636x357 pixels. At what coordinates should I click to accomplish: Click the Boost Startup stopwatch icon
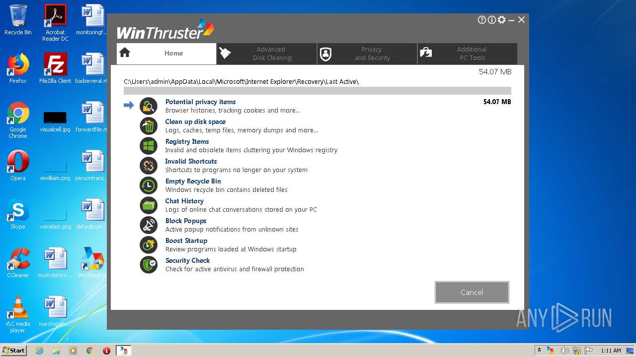pyautogui.click(x=149, y=245)
